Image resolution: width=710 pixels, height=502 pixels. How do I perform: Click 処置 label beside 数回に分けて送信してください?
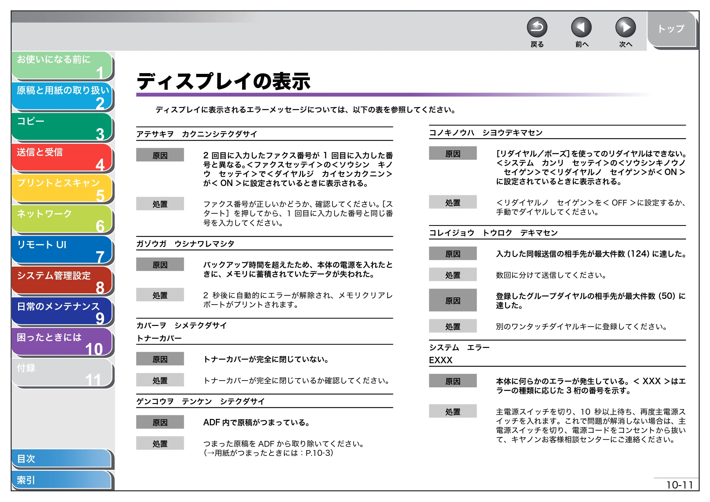pyautogui.click(x=453, y=275)
